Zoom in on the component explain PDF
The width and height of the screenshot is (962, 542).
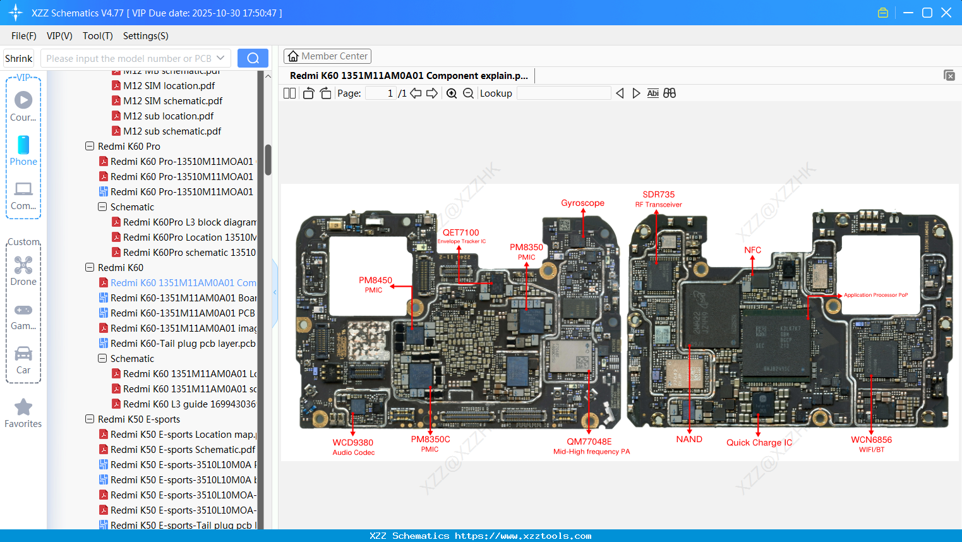pos(452,93)
